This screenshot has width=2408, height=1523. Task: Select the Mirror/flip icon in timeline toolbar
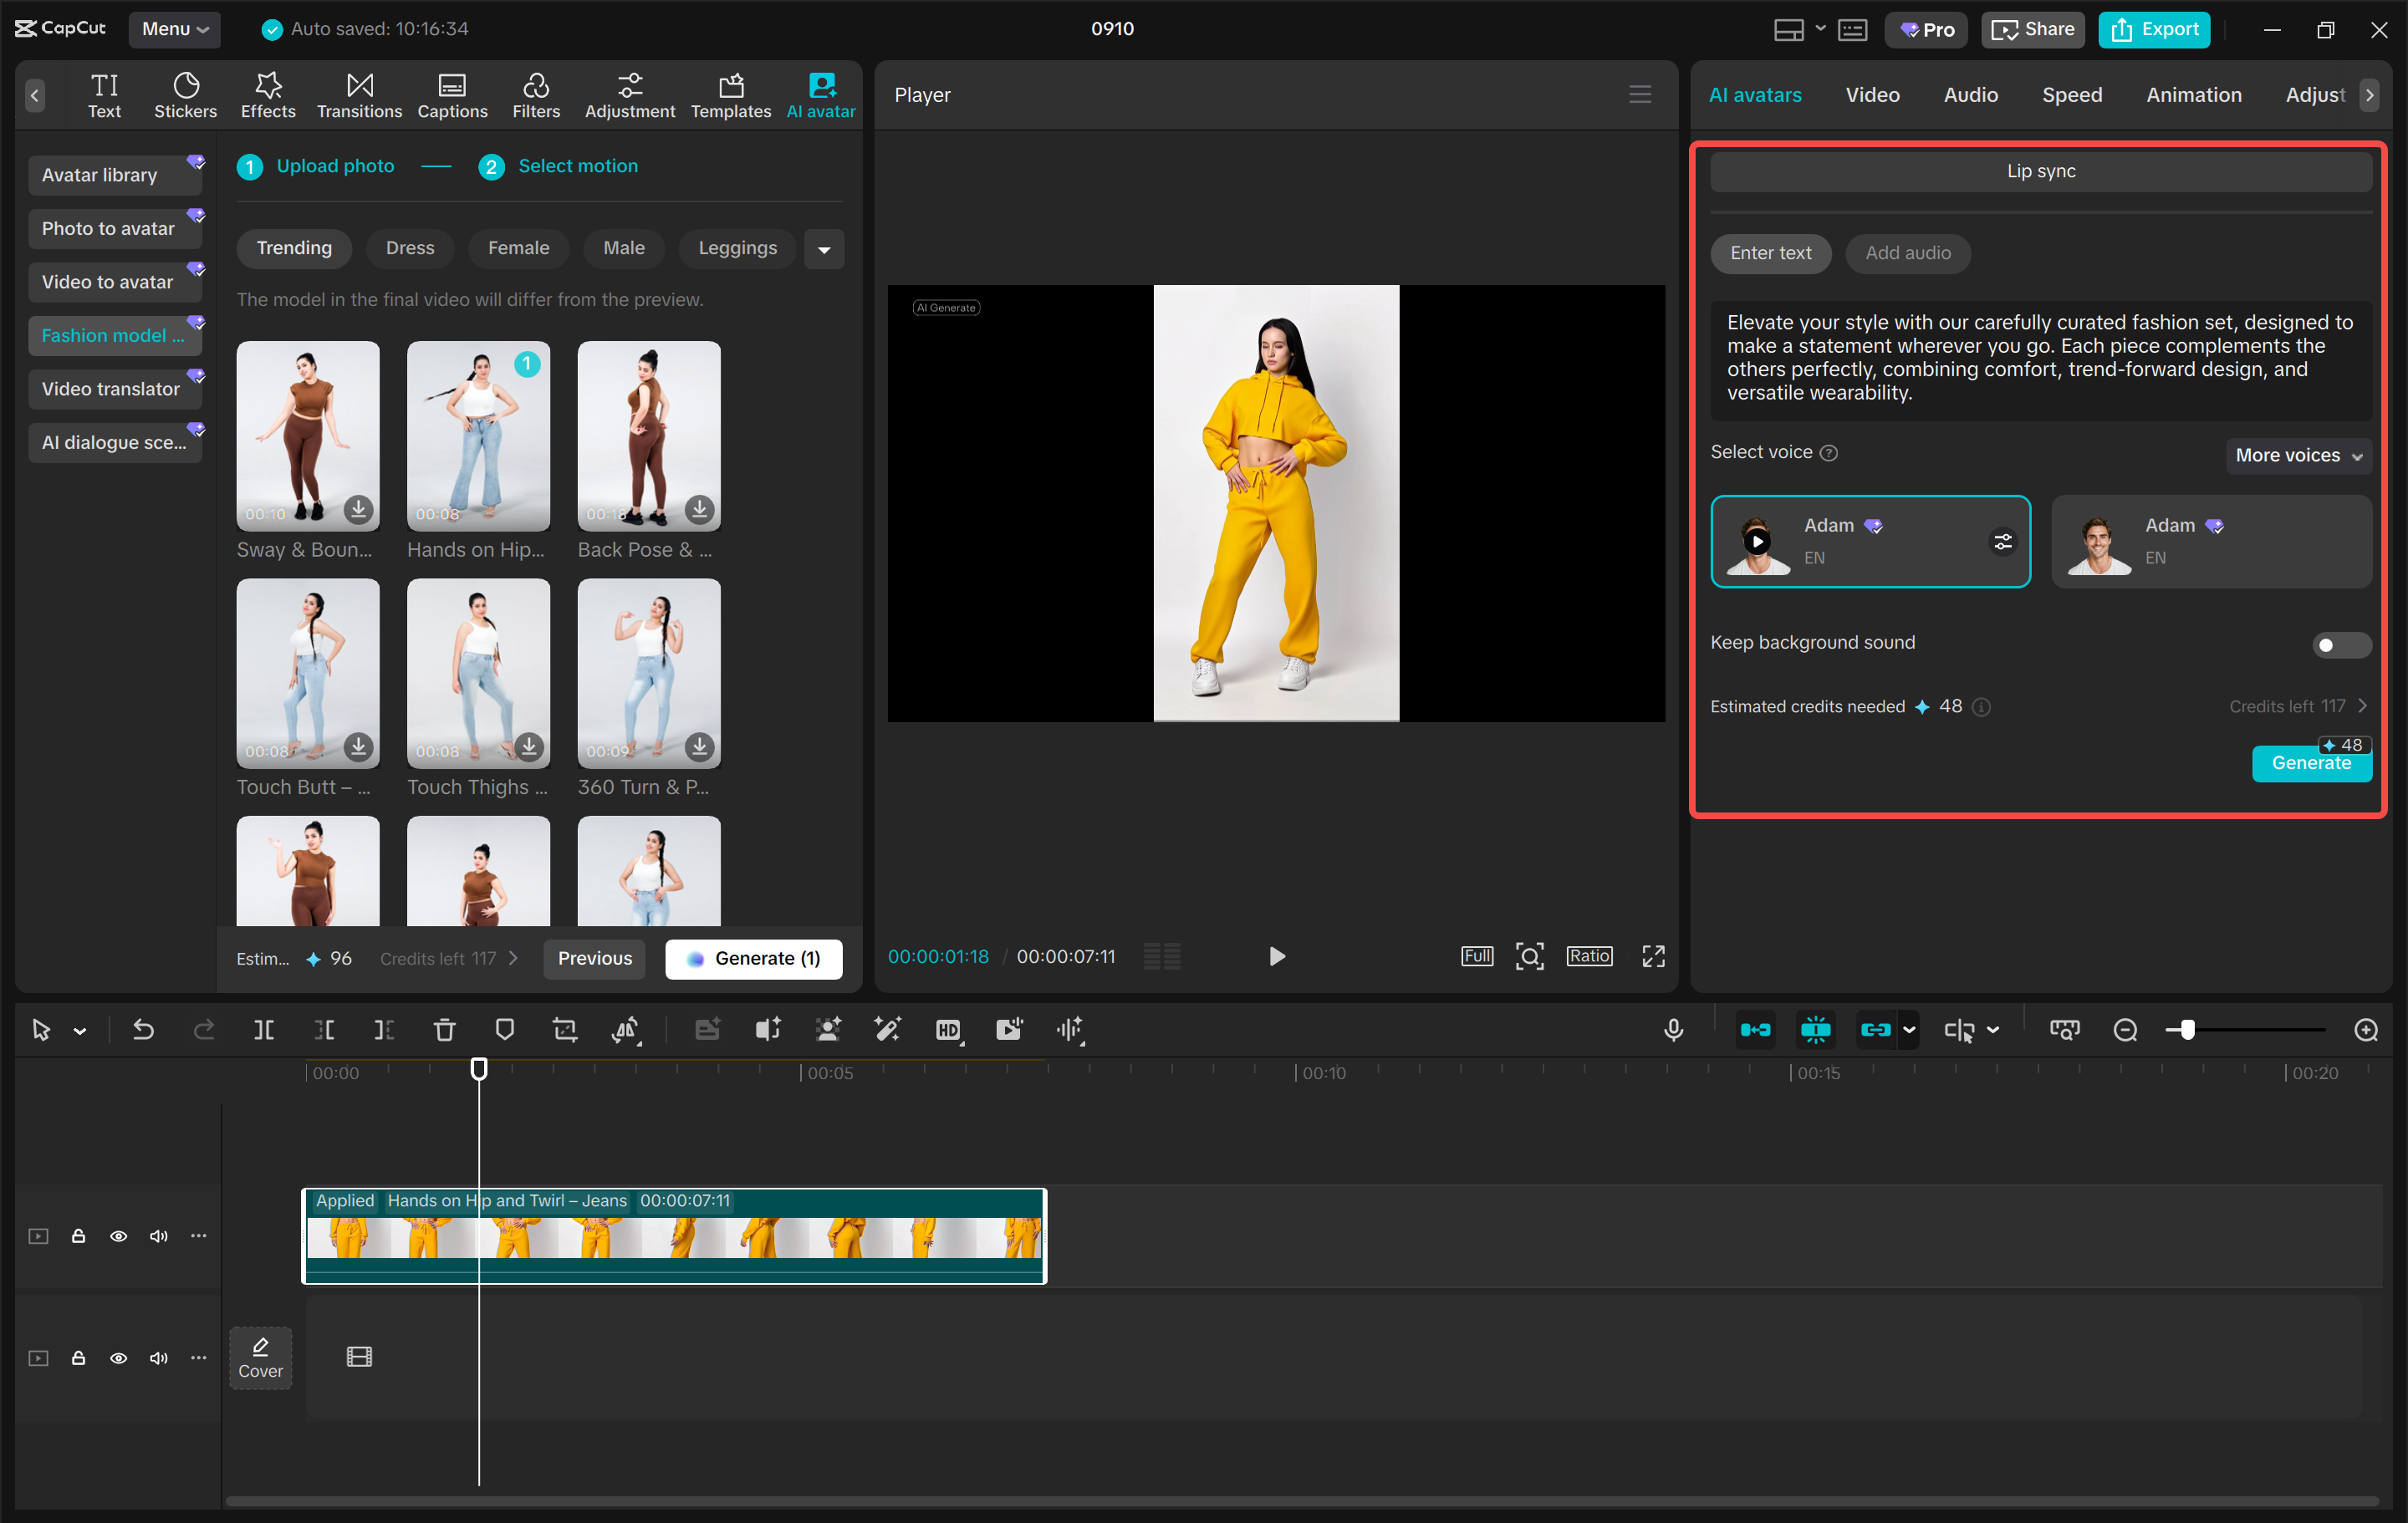coord(627,1030)
